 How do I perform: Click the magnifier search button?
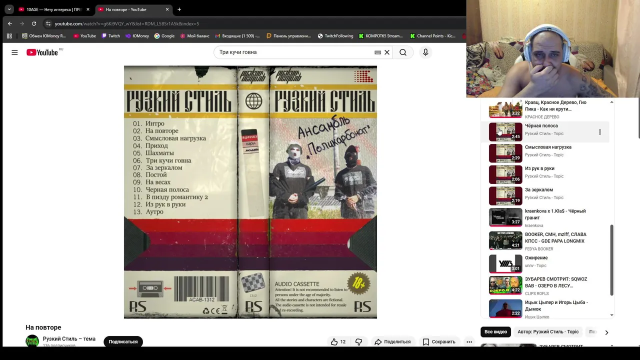point(403,52)
